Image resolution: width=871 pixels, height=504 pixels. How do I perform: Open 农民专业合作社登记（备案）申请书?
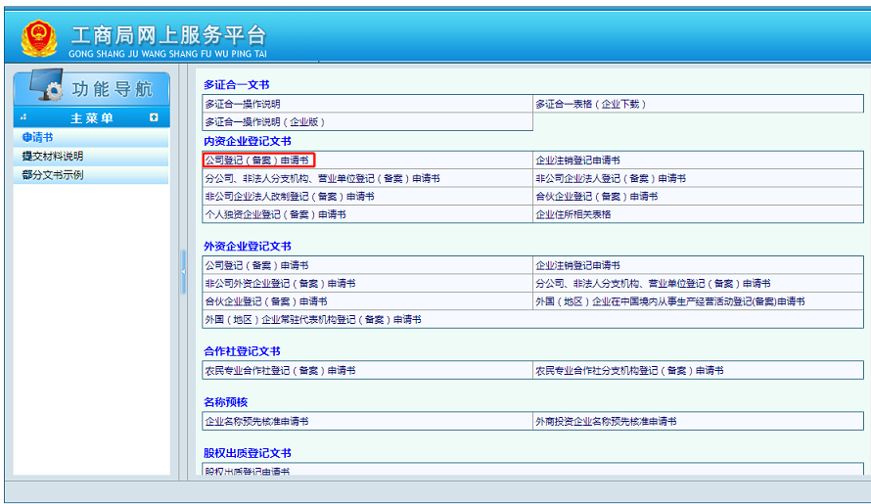click(280, 371)
